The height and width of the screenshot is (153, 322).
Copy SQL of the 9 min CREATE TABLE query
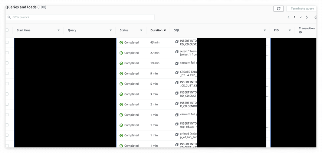coord(177,72)
